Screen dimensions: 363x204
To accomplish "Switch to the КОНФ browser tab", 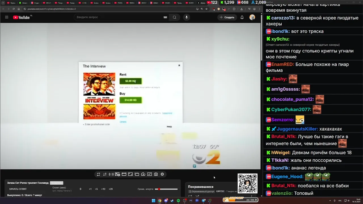I will [190, 3].
